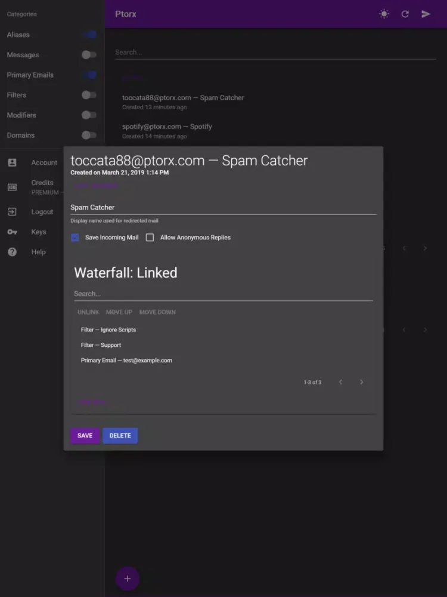This screenshot has height=597, width=447.
Task: Go to the previous page in the Waterfall list
Action: pyautogui.click(x=340, y=382)
